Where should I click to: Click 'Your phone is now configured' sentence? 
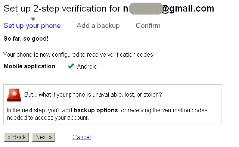79,54
